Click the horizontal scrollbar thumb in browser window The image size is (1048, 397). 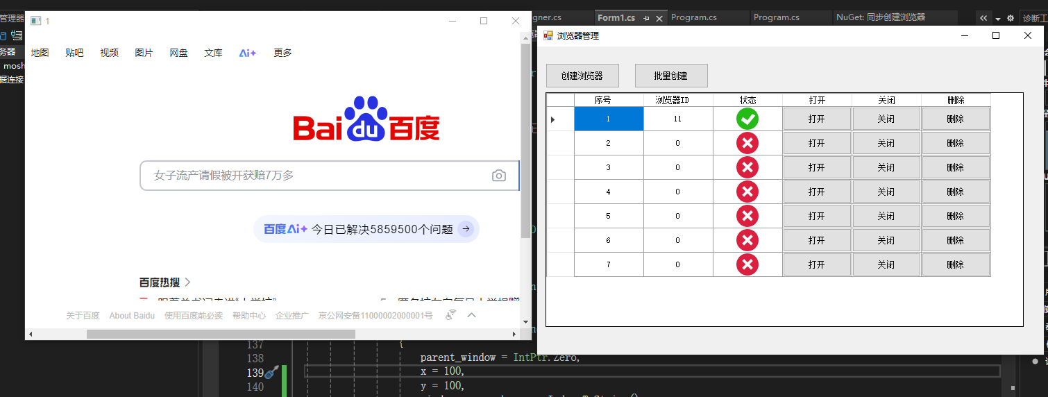(x=221, y=334)
